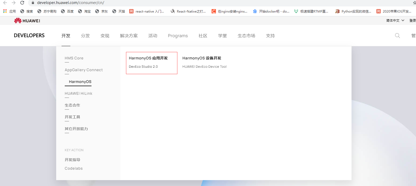Open the 天猫 bookmark
This screenshot has height=186, width=416.
pyautogui.click(x=119, y=11)
